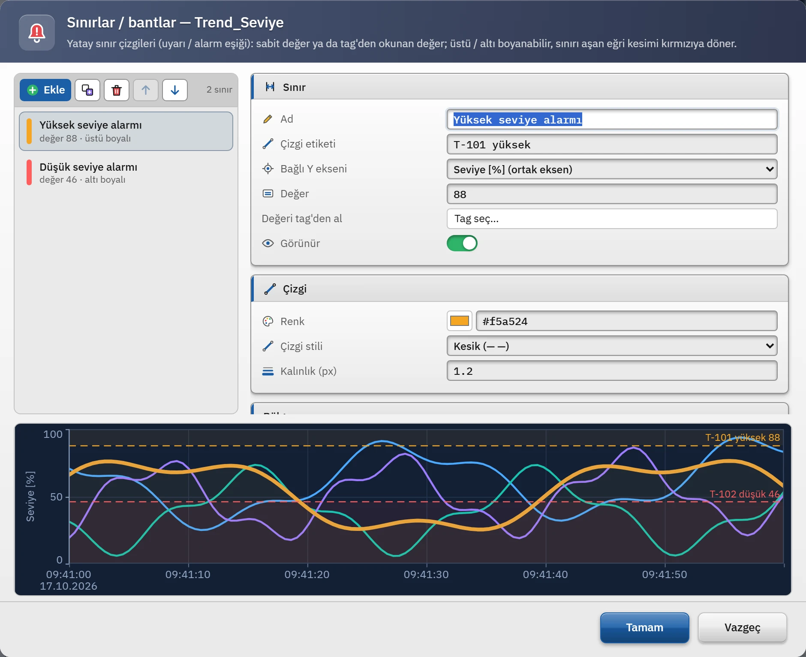Delete the selected limit with trash icon
Screen dimensions: 806x657
pyautogui.click(x=117, y=90)
